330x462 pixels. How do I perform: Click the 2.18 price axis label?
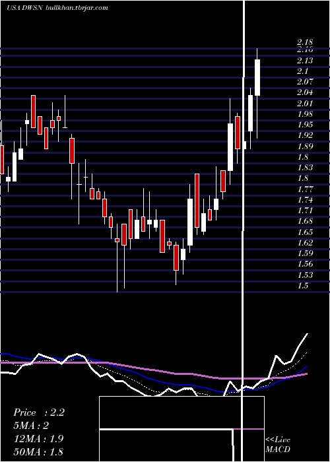[305, 42]
